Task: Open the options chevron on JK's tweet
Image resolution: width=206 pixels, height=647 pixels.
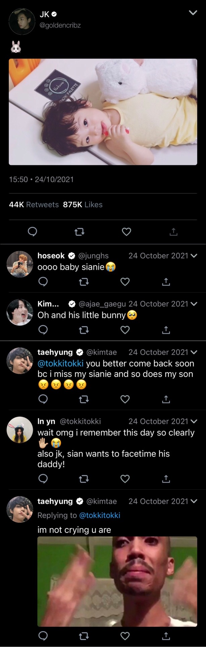Action: point(193,13)
